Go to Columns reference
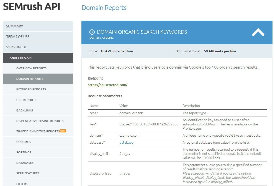 tap(38, 142)
